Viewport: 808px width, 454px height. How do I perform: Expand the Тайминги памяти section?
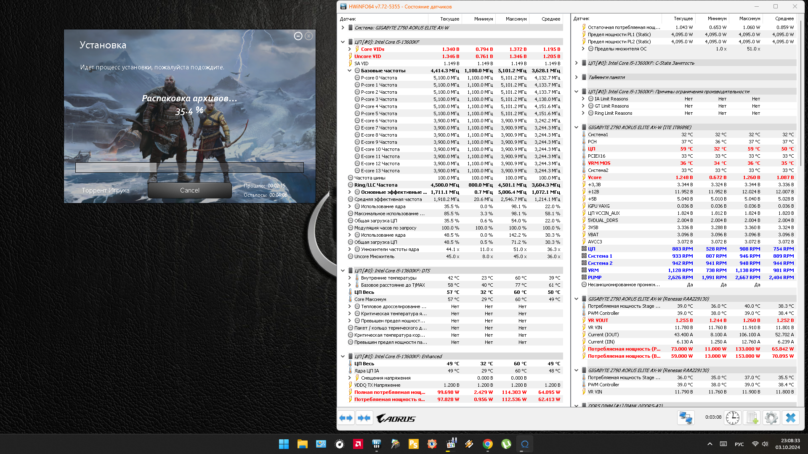pos(576,77)
